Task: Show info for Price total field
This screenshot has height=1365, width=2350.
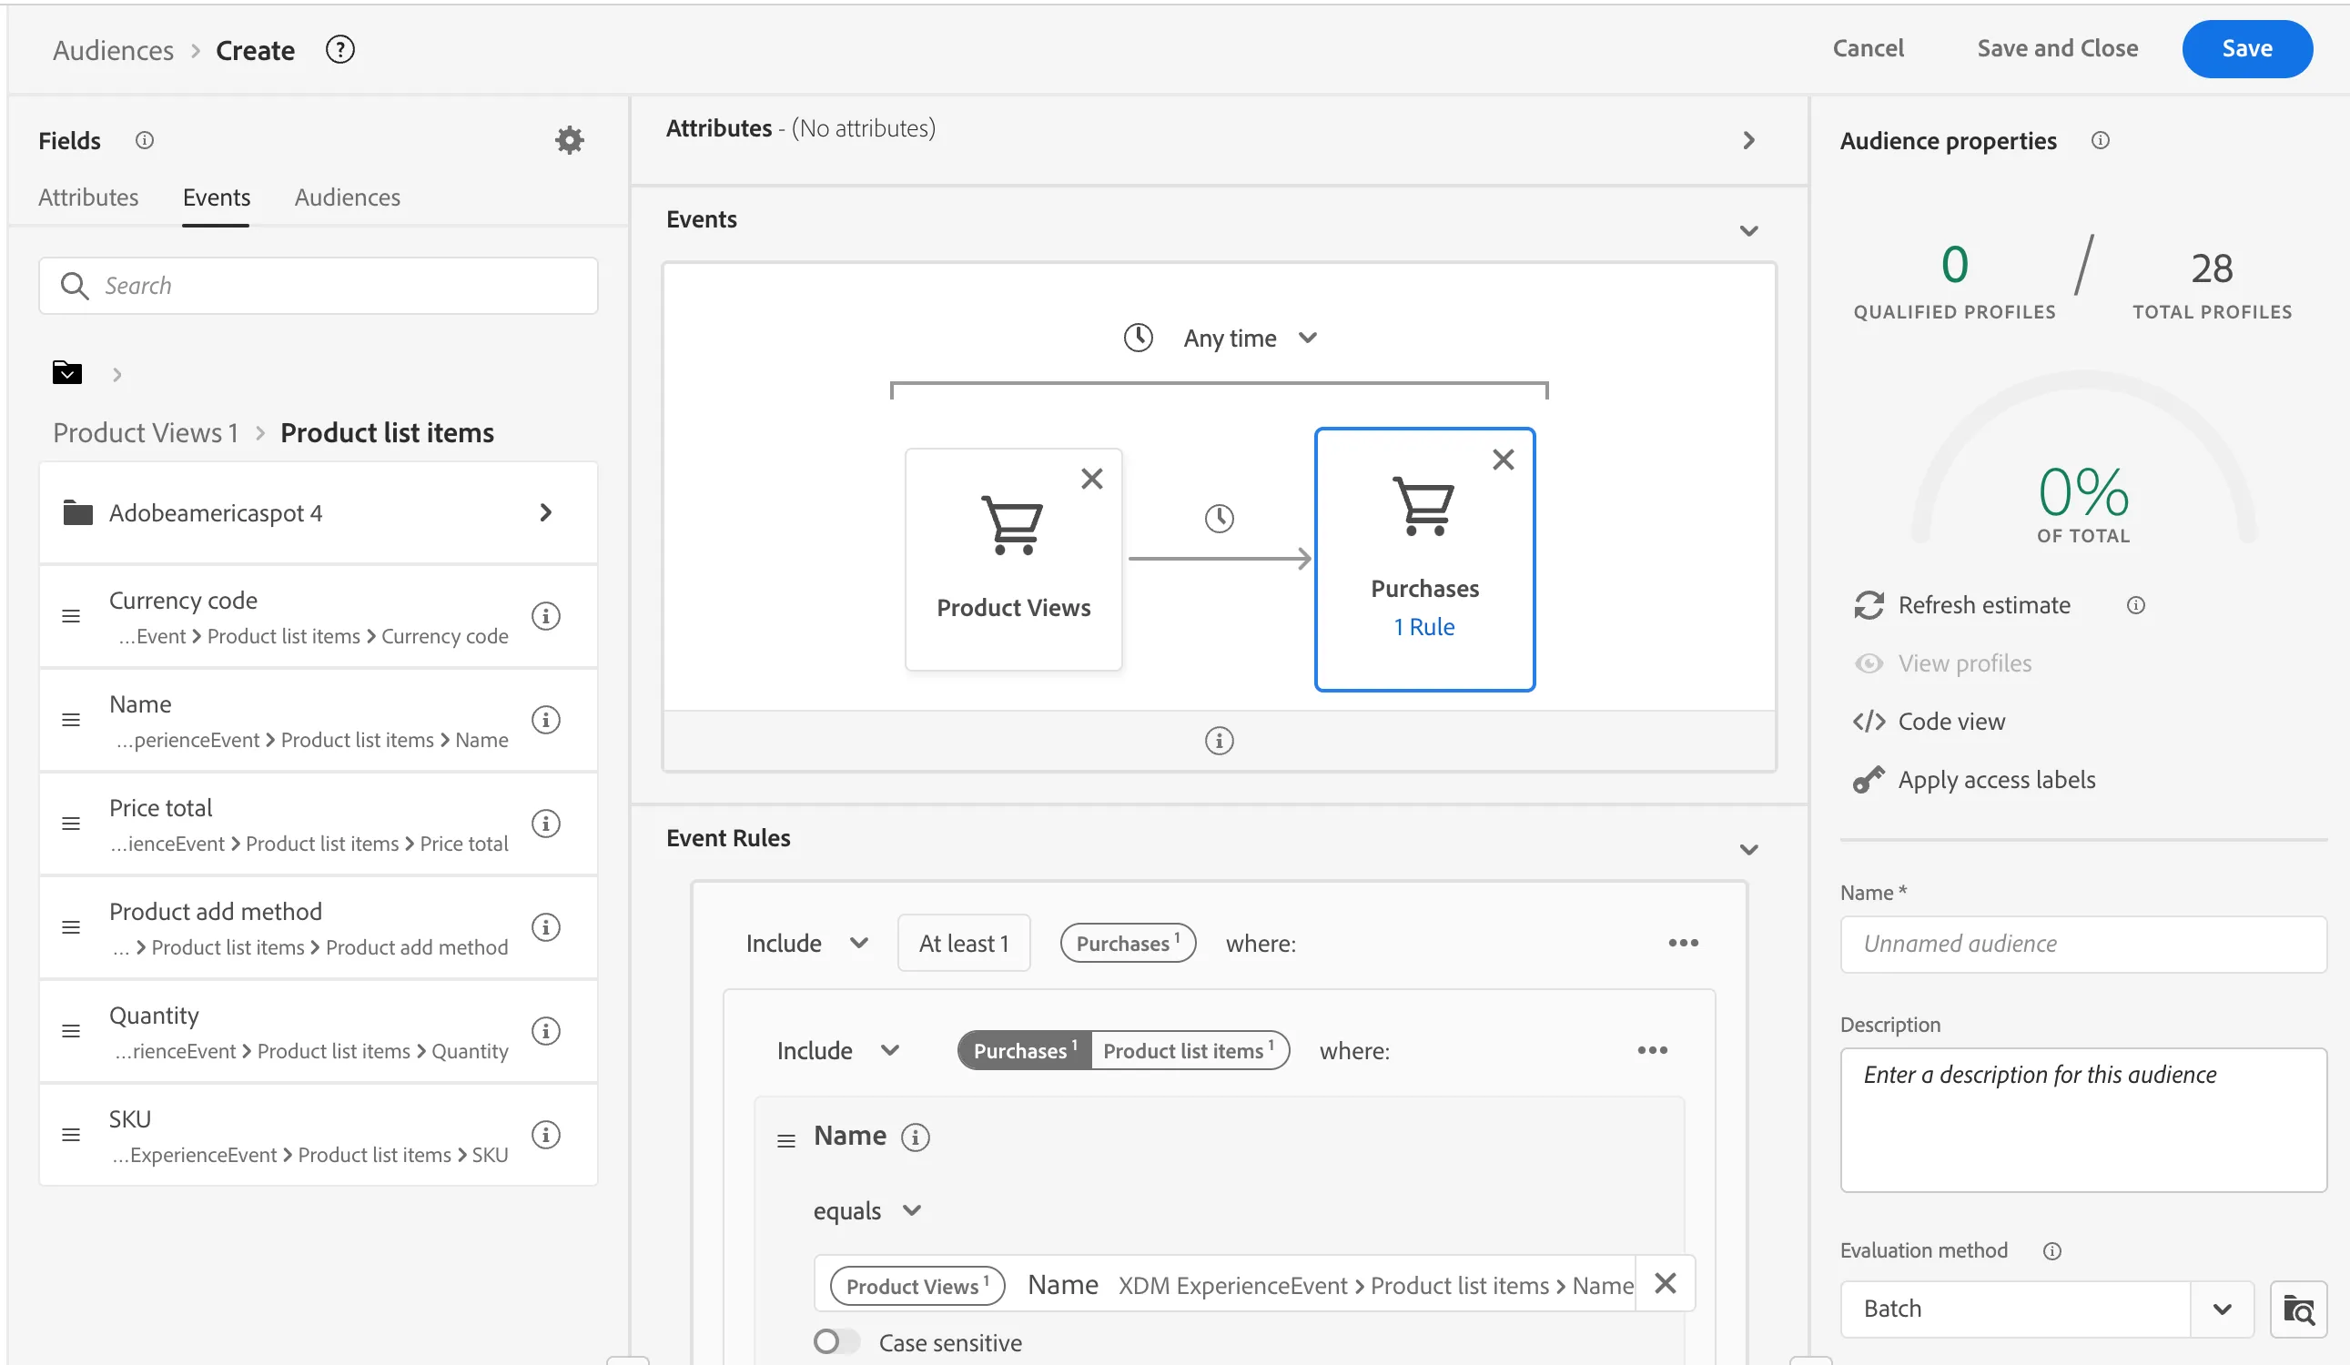Action: click(545, 824)
